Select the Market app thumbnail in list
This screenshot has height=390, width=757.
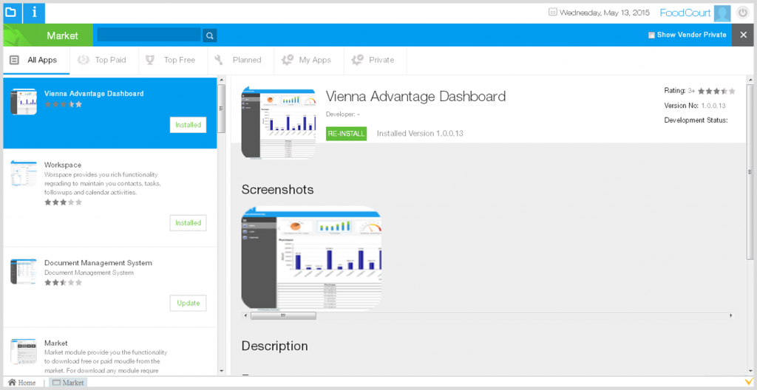pyautogui.click(x=24, y=352)
